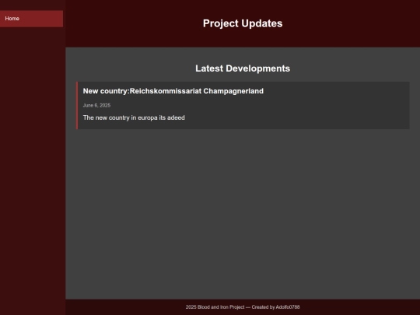
Task: Click 'Blood and Iron Project' footer text
Action: [221, 307]
